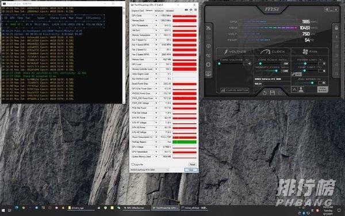Viewport: 345px width, 216px height.
Task: Click the miner console window scrollbar
Action: tap(124, 55)
